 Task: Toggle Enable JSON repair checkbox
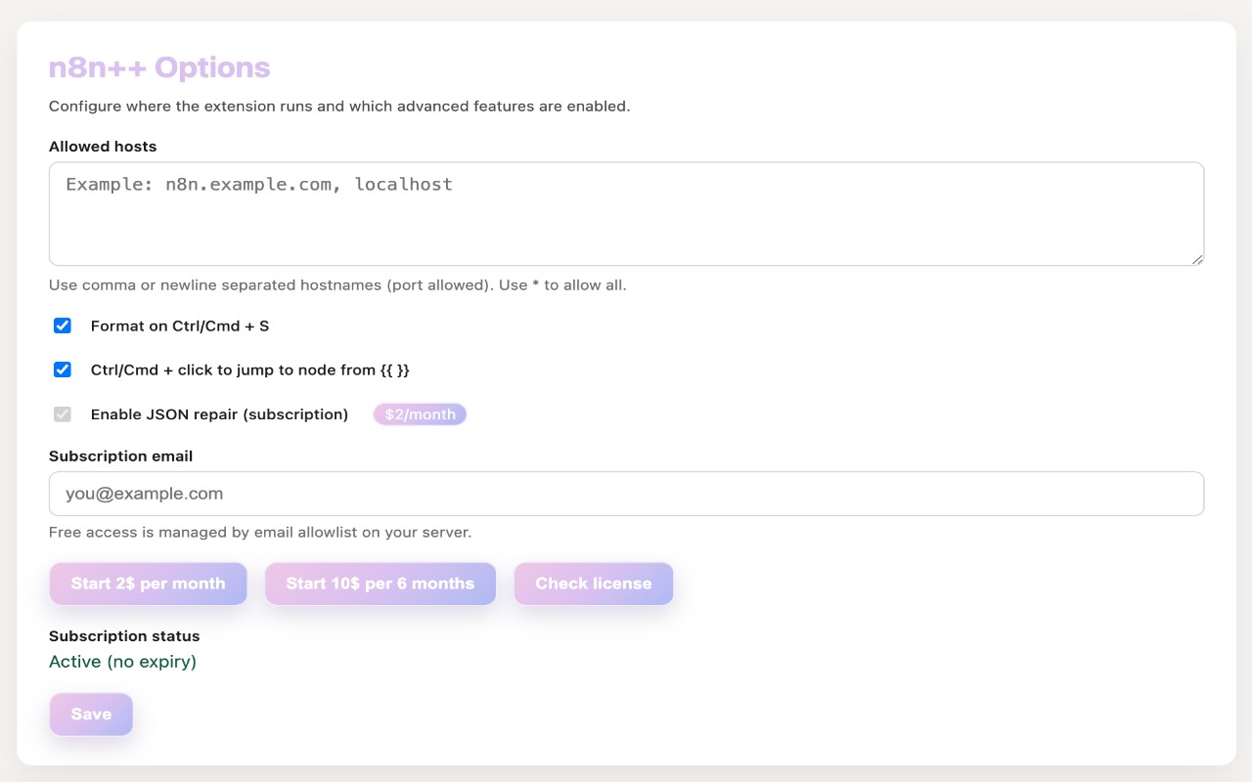pyautogui.click(x=63, y=413)
